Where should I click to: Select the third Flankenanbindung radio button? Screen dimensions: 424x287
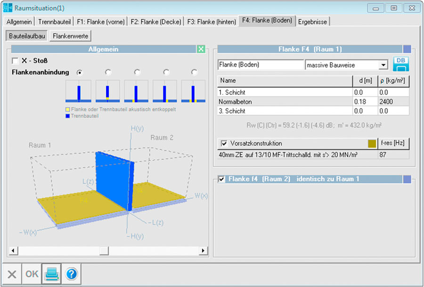pyautogui.click(x=137, y=72)
